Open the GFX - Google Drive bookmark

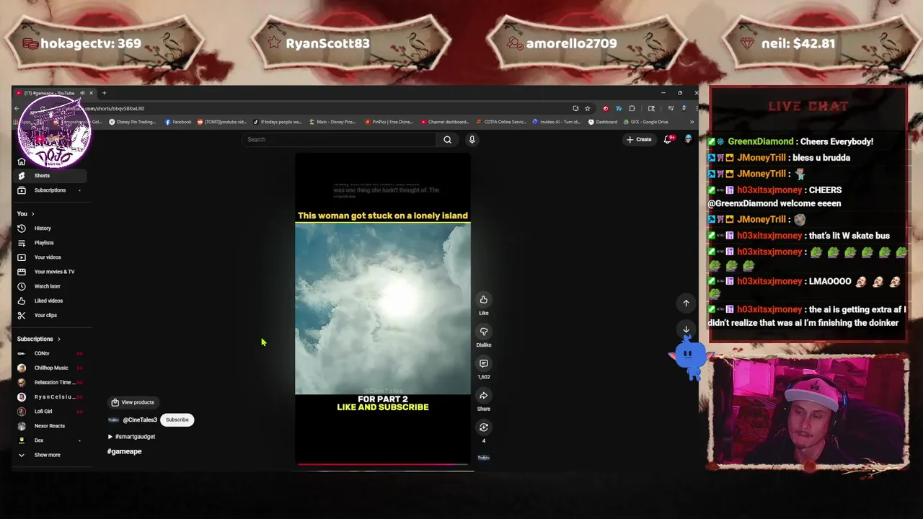tap(646, 122)
